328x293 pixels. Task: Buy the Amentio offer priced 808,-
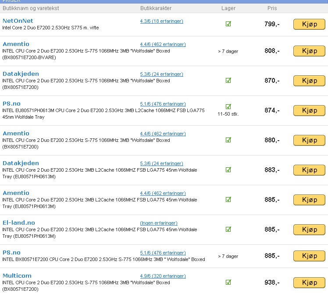[309, 51]
